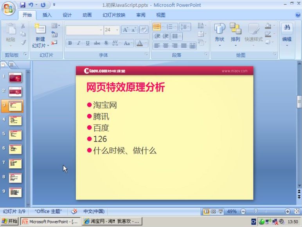Expand the font name combo box
Image resolution: width=302 pixels, height=227 pixels.
pos(101,30)
